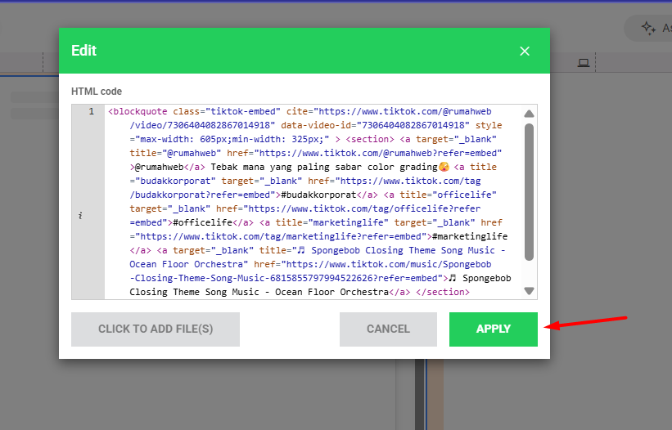
Task: Click the CLICK TO ADD FILE(S) button
Action: [x=156, y=329]
